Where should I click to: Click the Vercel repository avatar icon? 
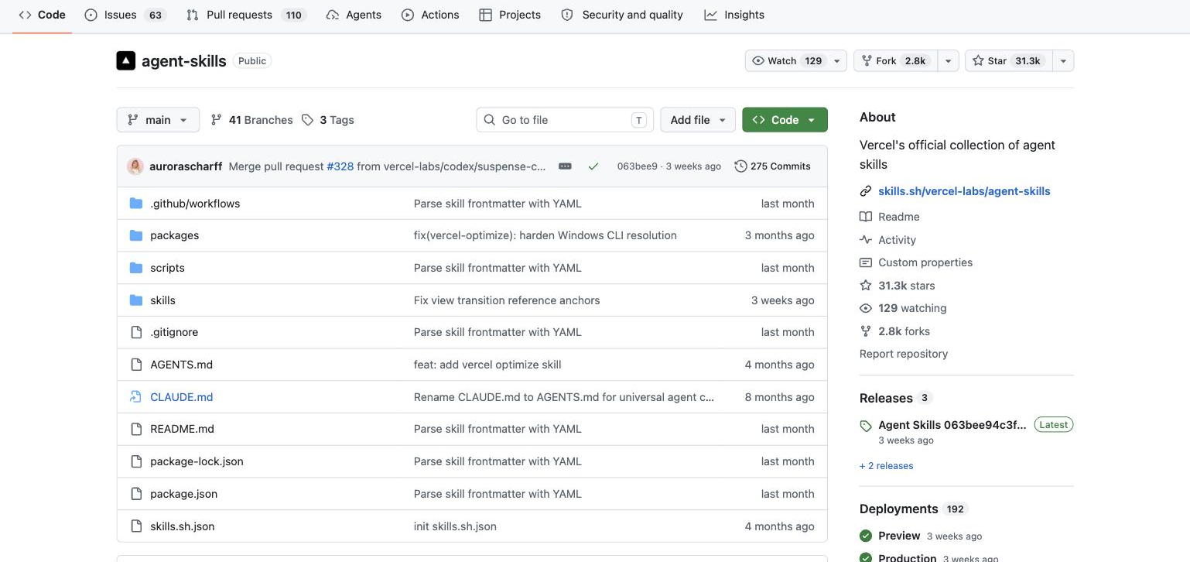point(126,60)
